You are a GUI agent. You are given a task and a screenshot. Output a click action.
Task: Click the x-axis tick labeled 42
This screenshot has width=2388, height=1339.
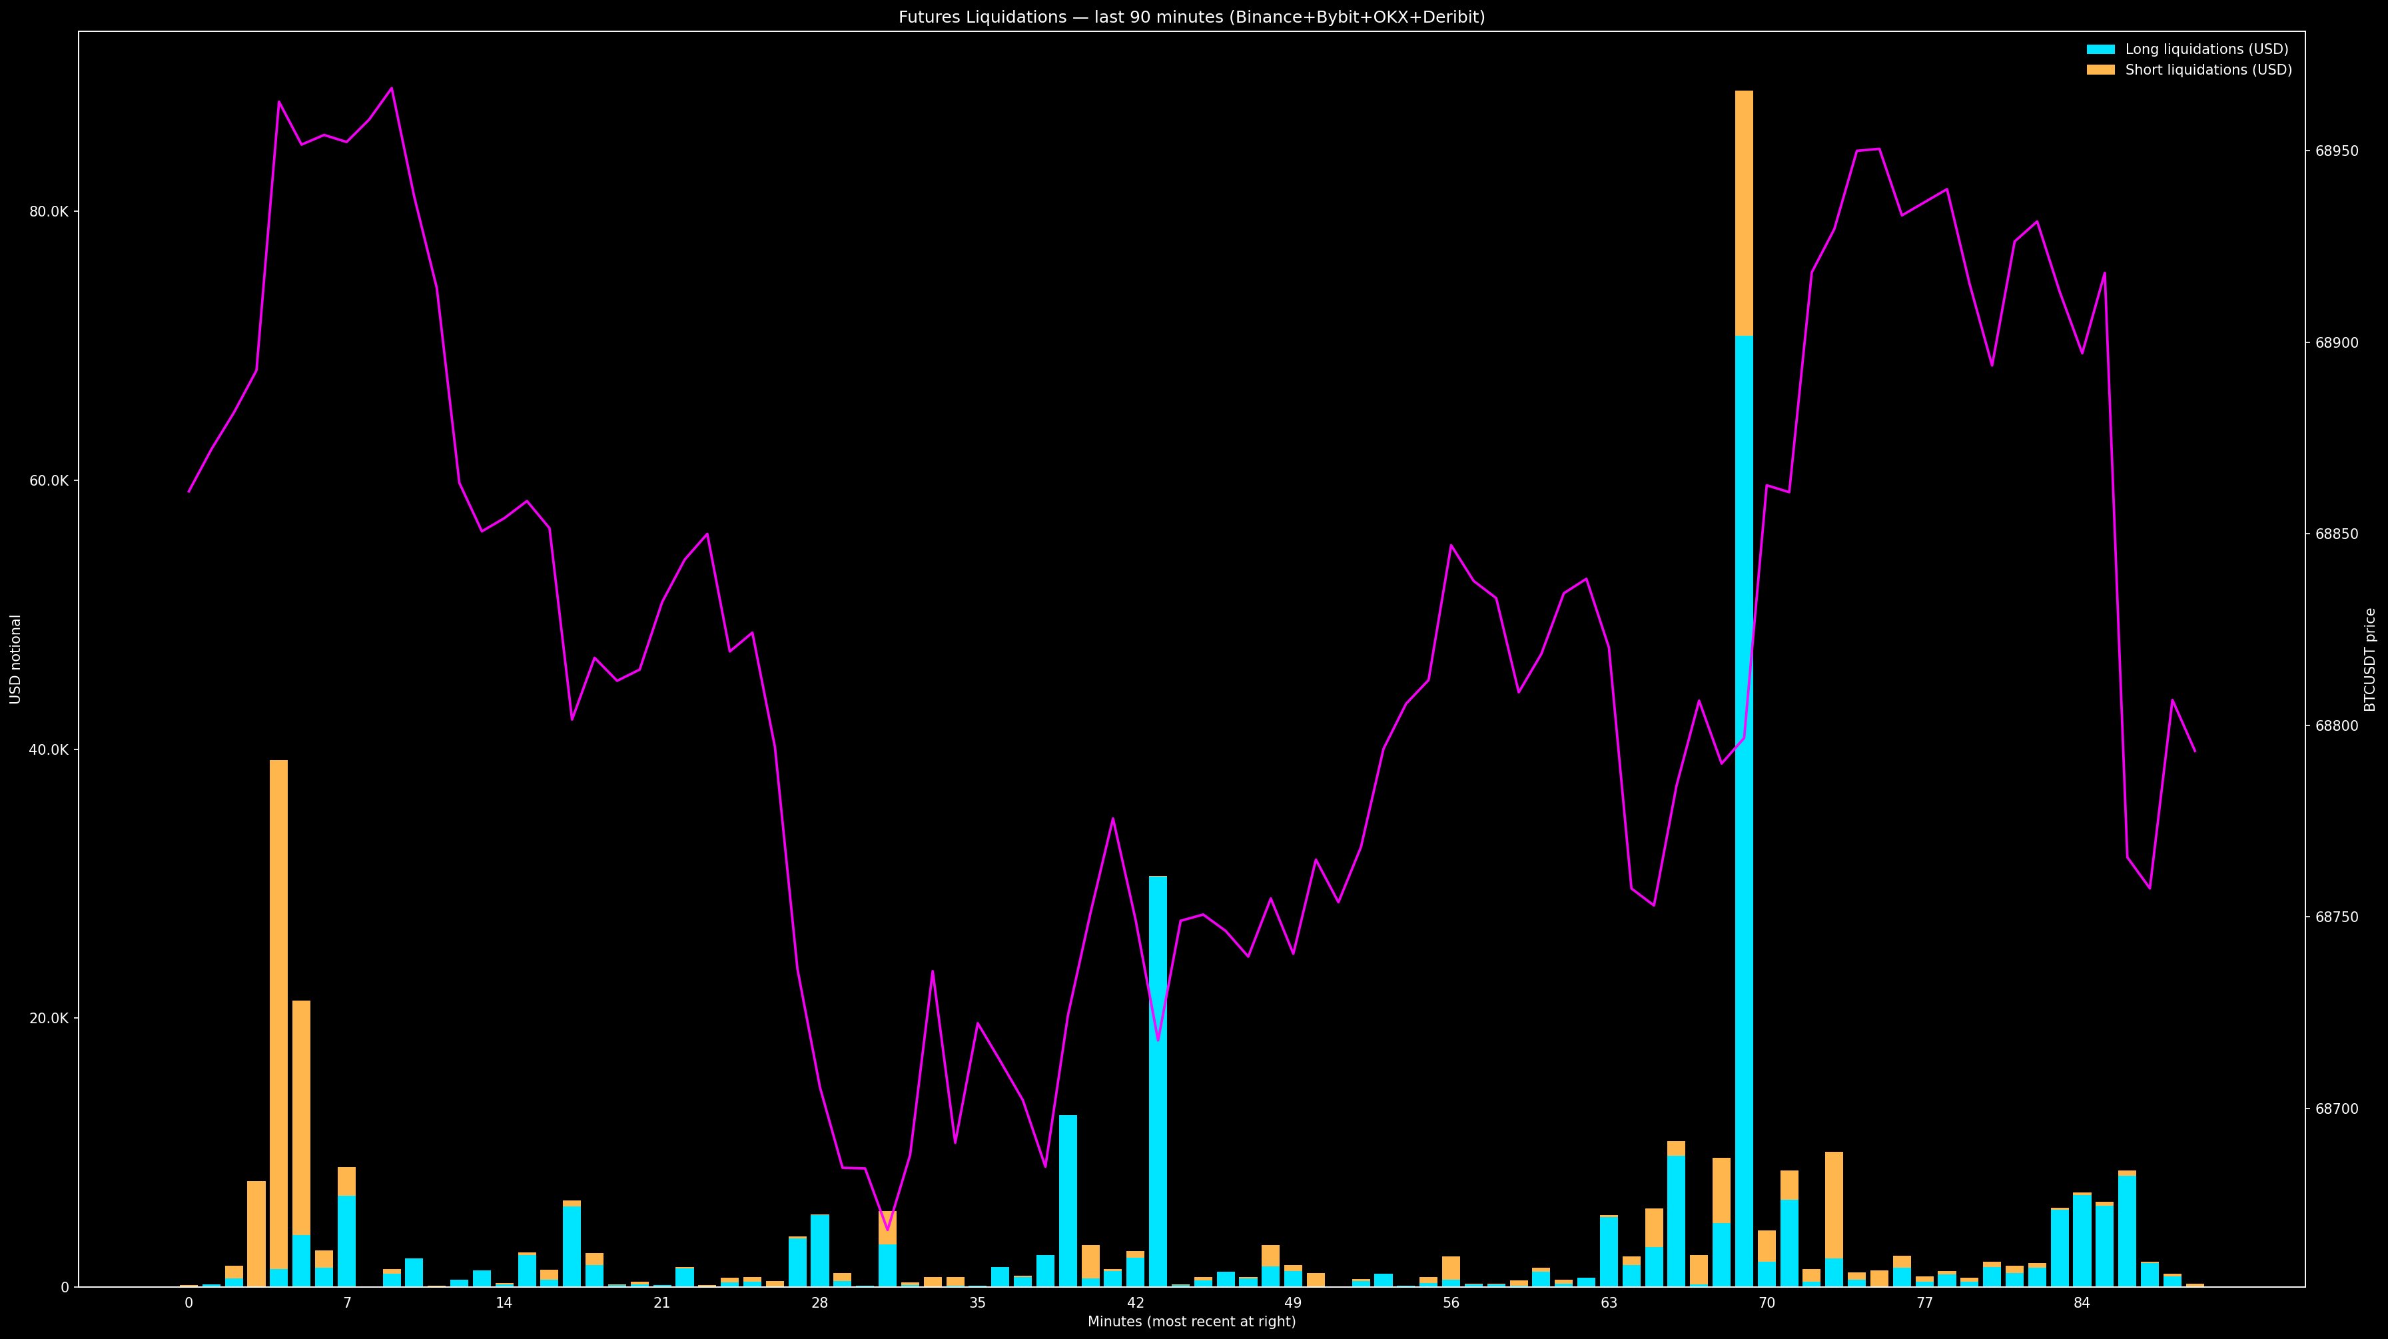1134,1303
